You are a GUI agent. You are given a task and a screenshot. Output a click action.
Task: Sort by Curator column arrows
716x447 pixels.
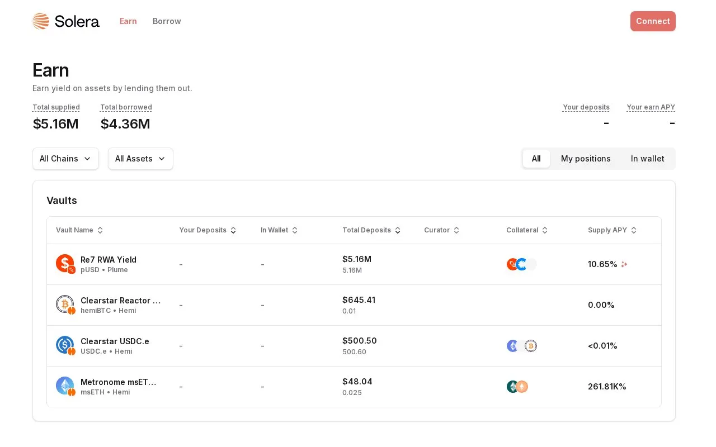pos(456,230)
